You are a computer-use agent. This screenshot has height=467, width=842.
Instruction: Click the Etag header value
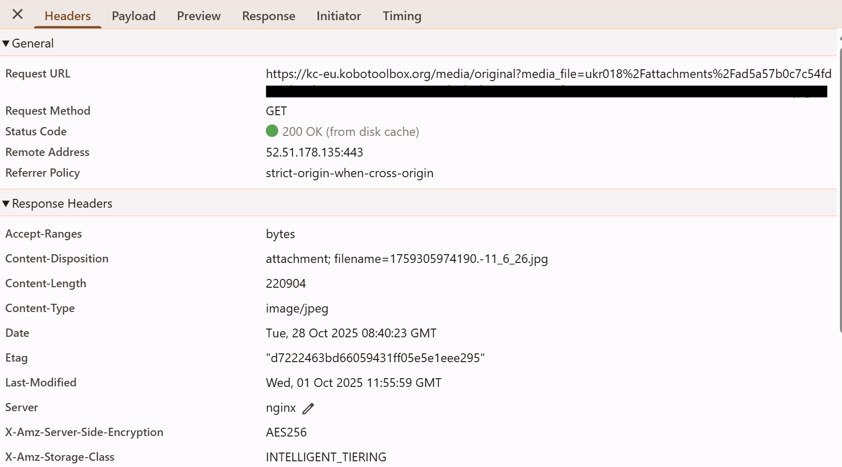[x=375, y=358]
